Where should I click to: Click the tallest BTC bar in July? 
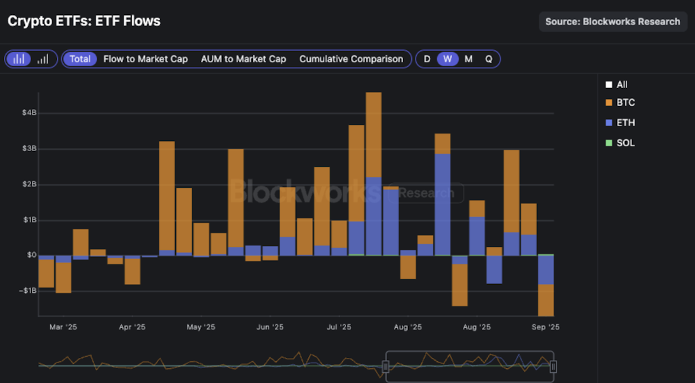click(373, 134)
